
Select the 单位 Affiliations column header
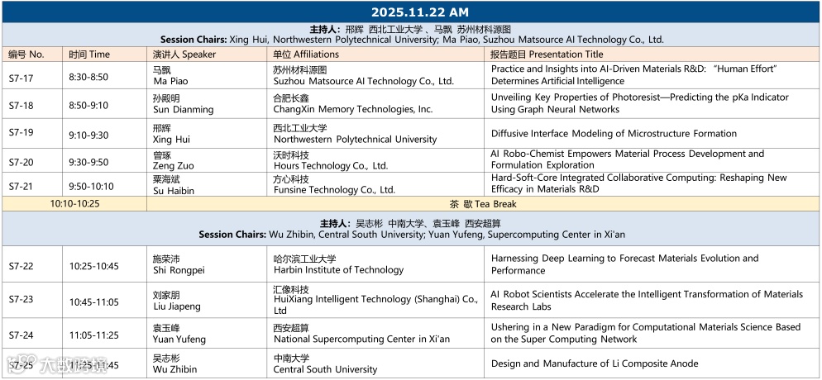click(306, 55)
